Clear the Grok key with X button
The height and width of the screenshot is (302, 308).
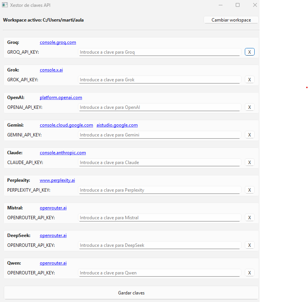click(249, 79)
